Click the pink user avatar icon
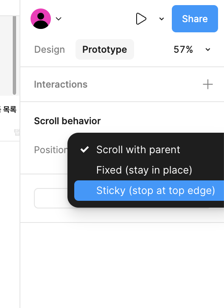224x308 pixels. [x=41, y=19]
